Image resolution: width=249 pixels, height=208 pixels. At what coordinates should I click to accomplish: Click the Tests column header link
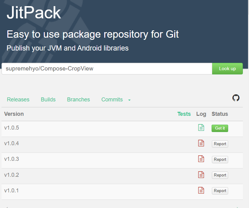click(x=184, y=114)
